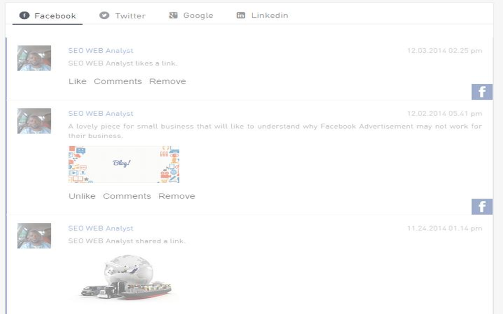Like the "SEO WEB Analyst likes a link" post
This screenshot has width=503, height=314.
click(x=78, y=81)
